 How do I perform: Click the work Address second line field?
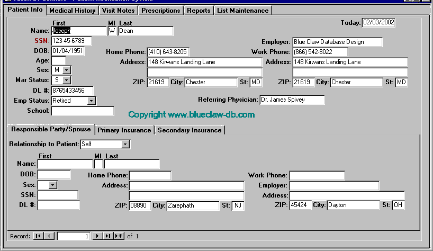click(350, 73)
